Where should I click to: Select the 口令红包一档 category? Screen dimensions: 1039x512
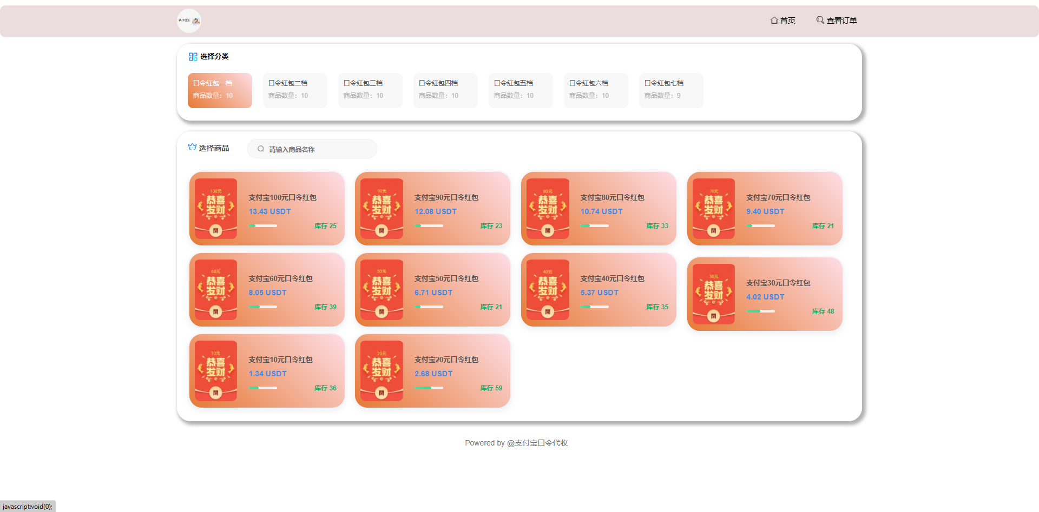[220, 90]
